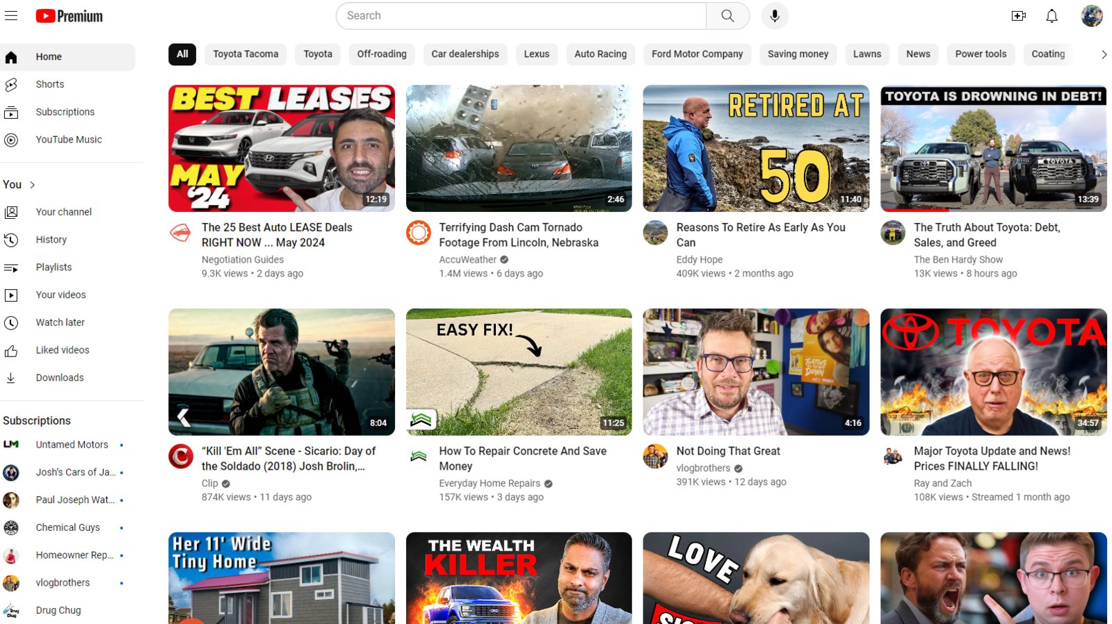Open Terrifying Dash Cam Tornado video title
This screenshot has height=624, width=1112.
519,235
